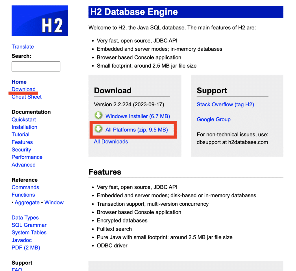
Task: Open the Installation guide
Action: pyautogui.click(x=24, y=127)
